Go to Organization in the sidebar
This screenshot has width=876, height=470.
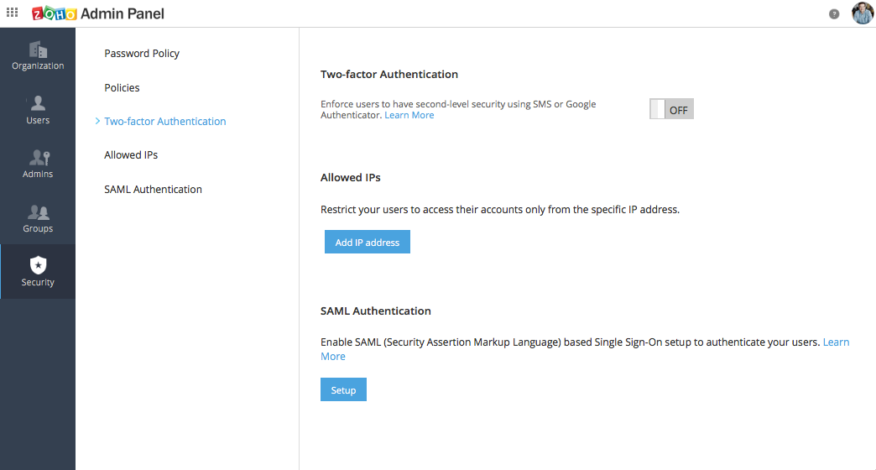tap(38, 56)
